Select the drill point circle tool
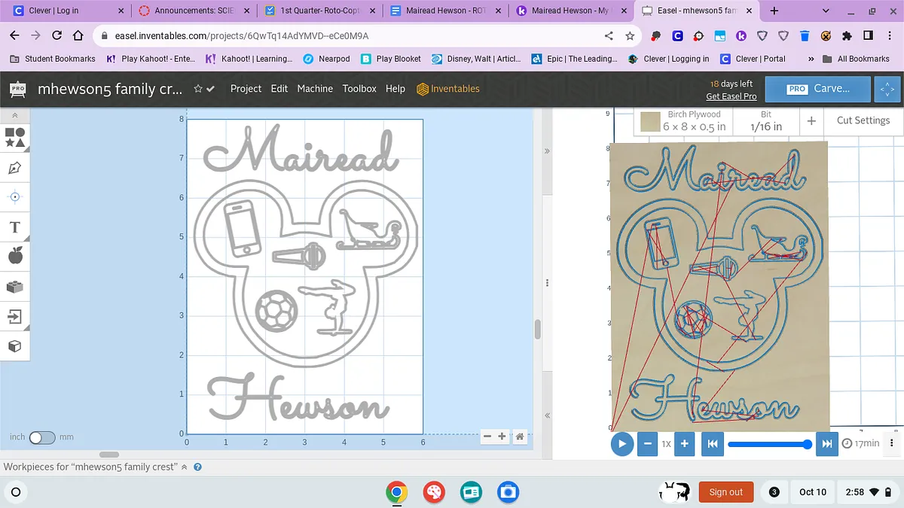Viewport: 904px width, 508px height. pyautogui.click(x=14, y=196)
